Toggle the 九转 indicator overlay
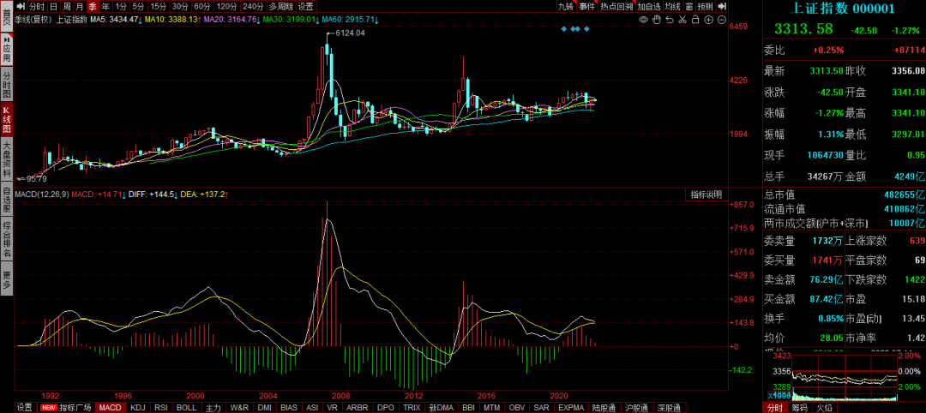 click(x=565, y=6)
